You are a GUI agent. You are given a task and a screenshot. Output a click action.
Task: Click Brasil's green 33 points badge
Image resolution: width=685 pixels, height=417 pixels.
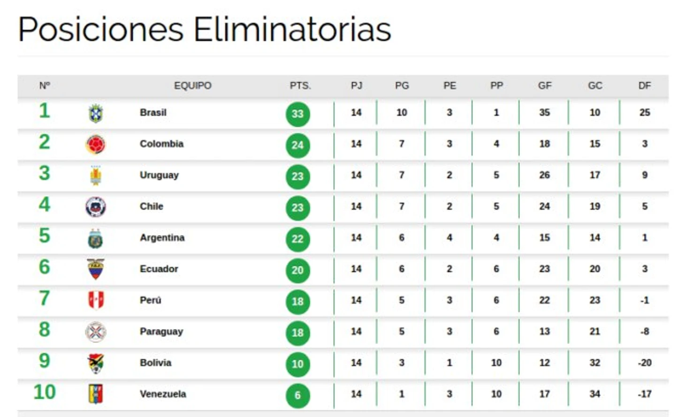298,114
